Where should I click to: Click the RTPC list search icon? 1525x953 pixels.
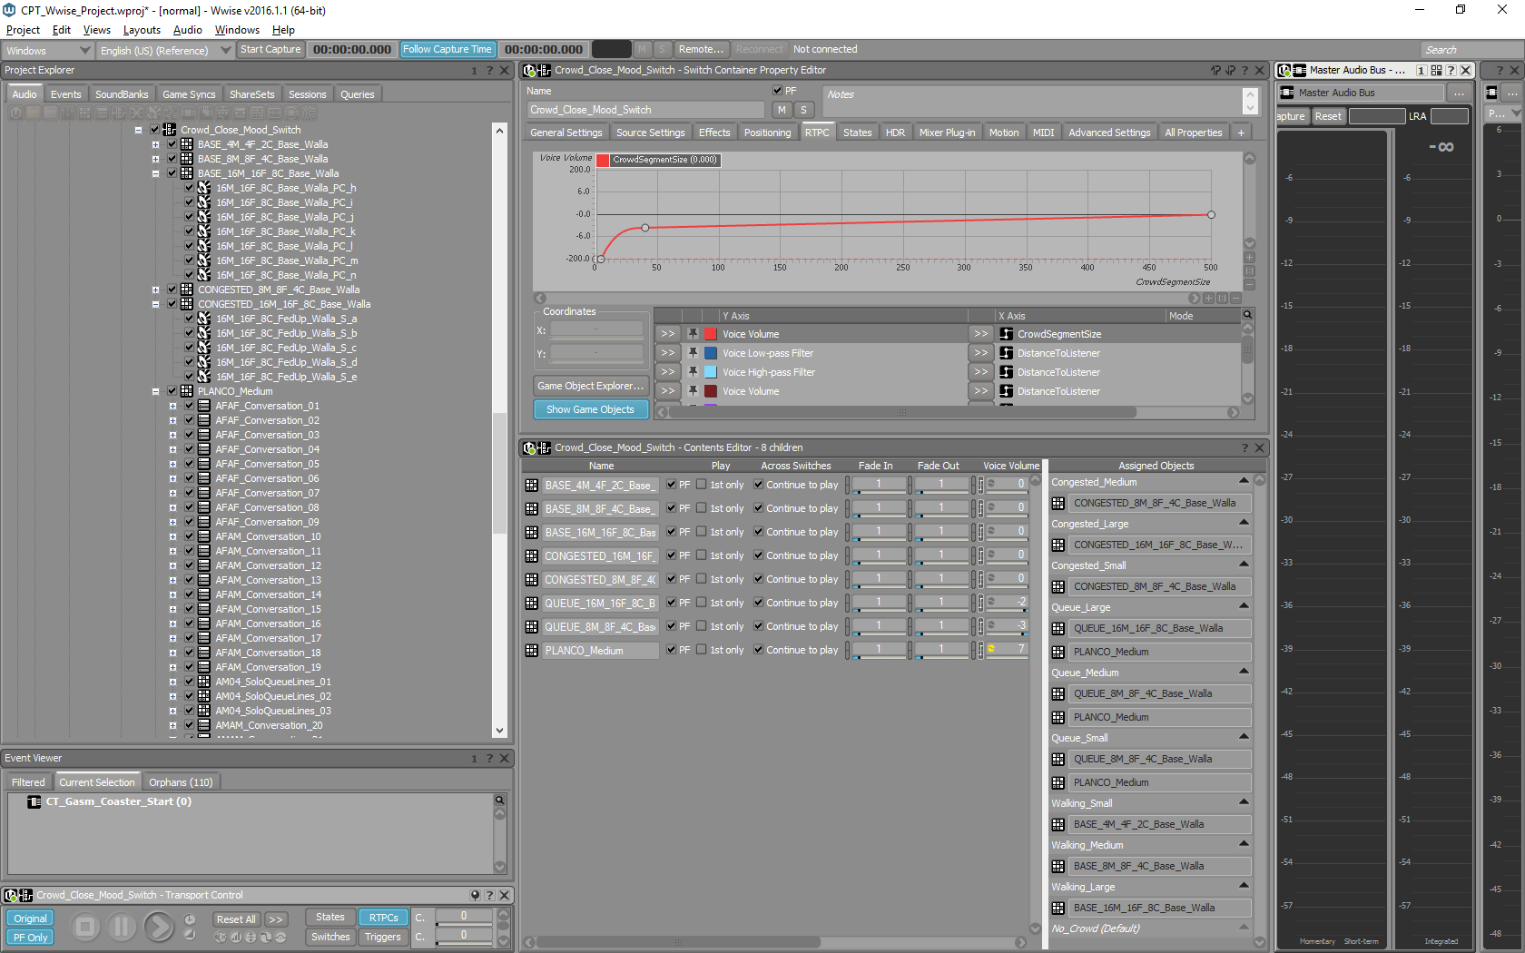click(1247, 315)
